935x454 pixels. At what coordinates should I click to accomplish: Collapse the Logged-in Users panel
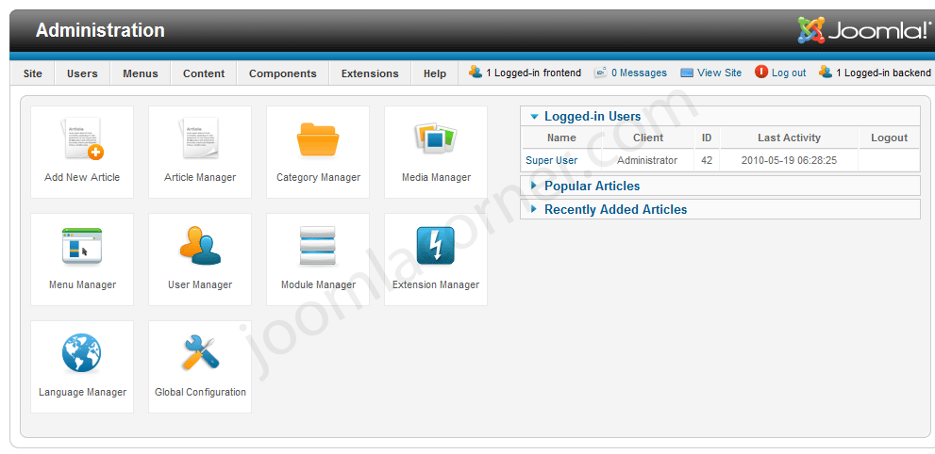point(592,117)
